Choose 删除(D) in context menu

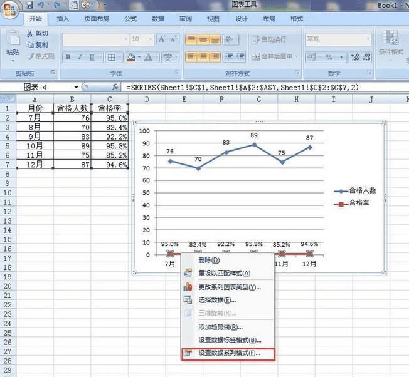[228, 260]
